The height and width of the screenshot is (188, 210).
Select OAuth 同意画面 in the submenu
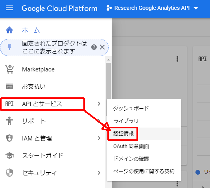point(144,146)
